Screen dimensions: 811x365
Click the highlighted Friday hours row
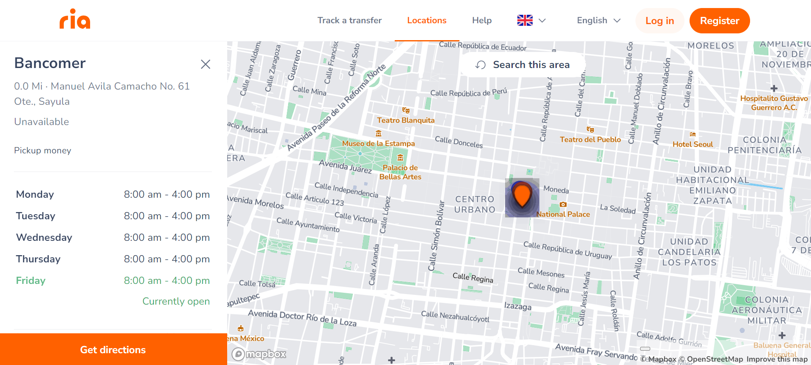(x=113, y=281)
